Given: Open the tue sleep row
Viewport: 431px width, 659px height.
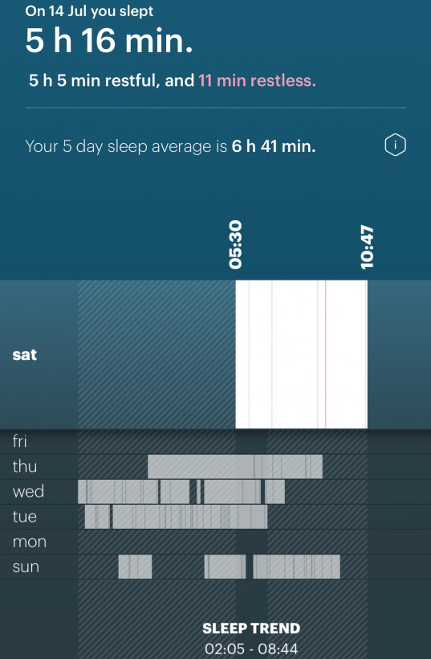Looking at the screenshot, I should [x=215, y=517].
